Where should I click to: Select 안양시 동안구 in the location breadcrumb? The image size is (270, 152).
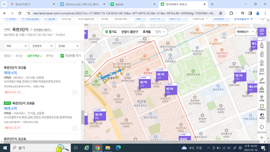pyautogui.click(x=130, y=32)
